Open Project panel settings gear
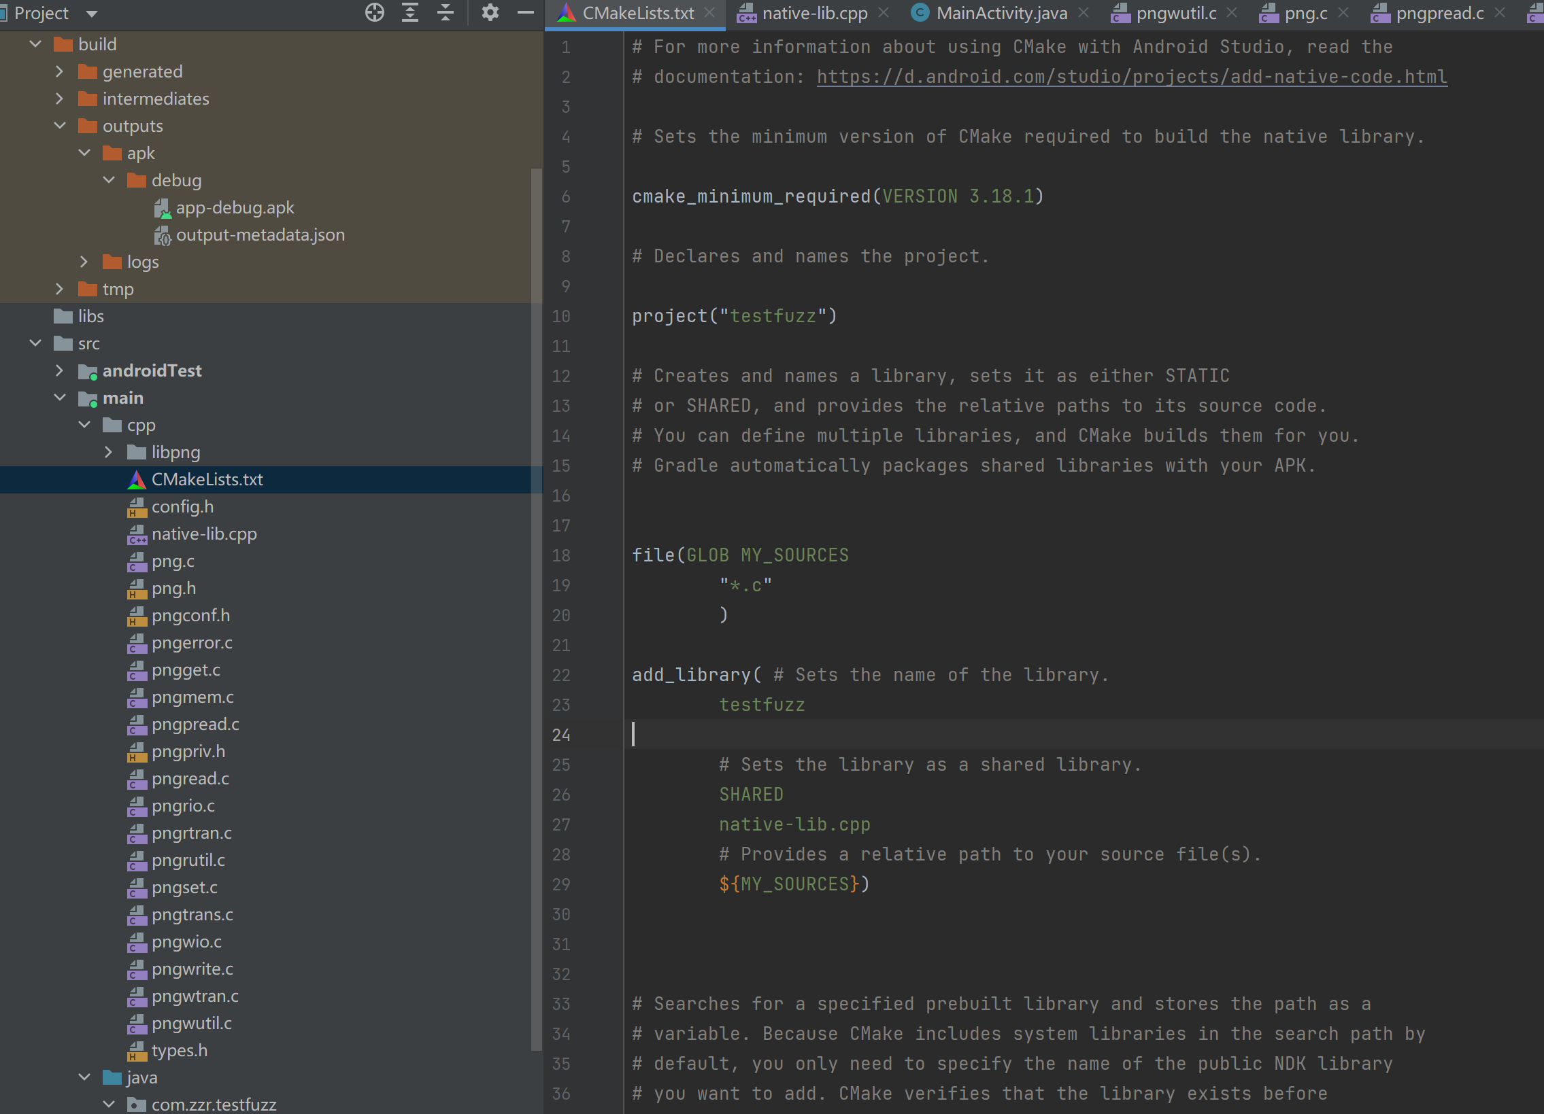The image size is (1544, 1114). (490, 13)
